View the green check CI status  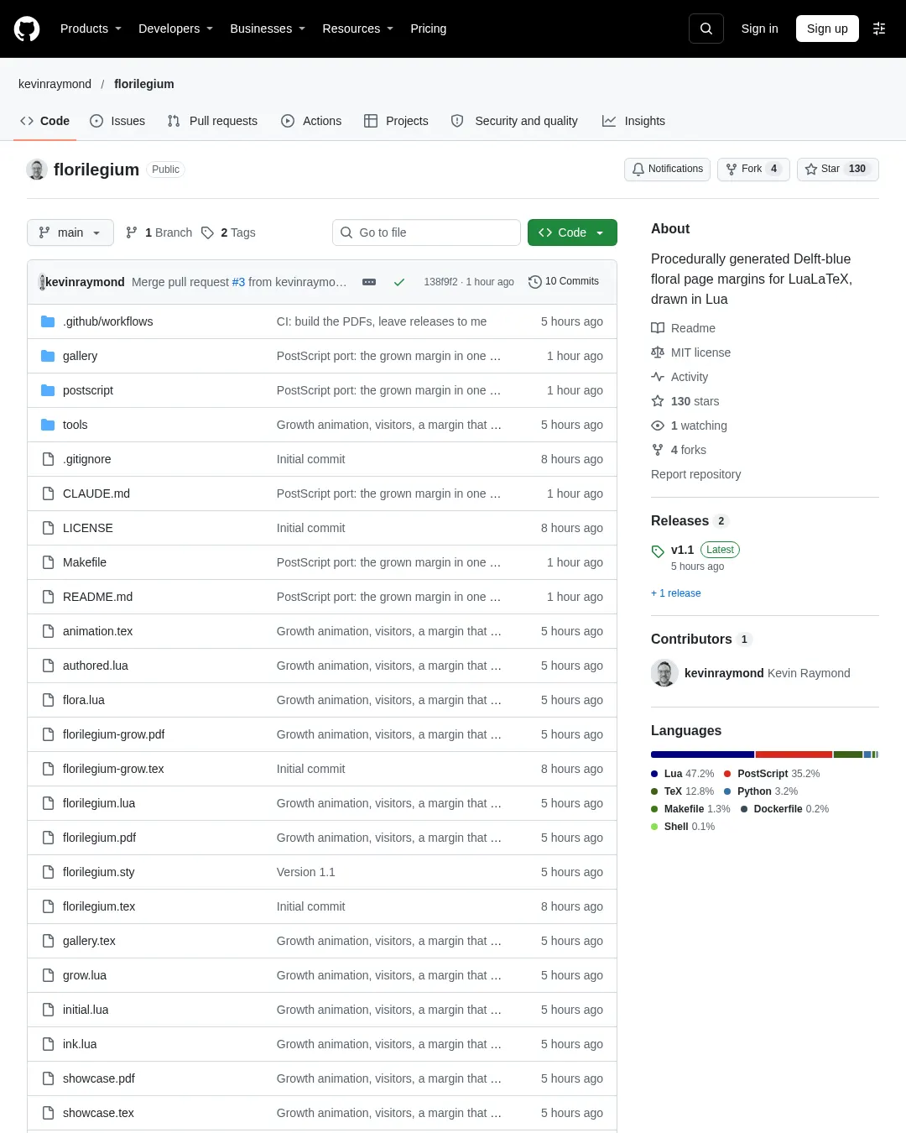(x=399, y=282)
